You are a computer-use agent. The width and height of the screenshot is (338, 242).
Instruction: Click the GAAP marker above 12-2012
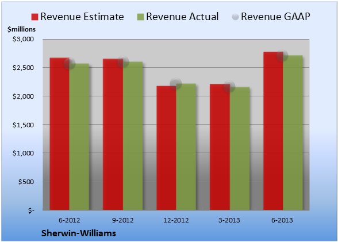[x=176, y=84]
